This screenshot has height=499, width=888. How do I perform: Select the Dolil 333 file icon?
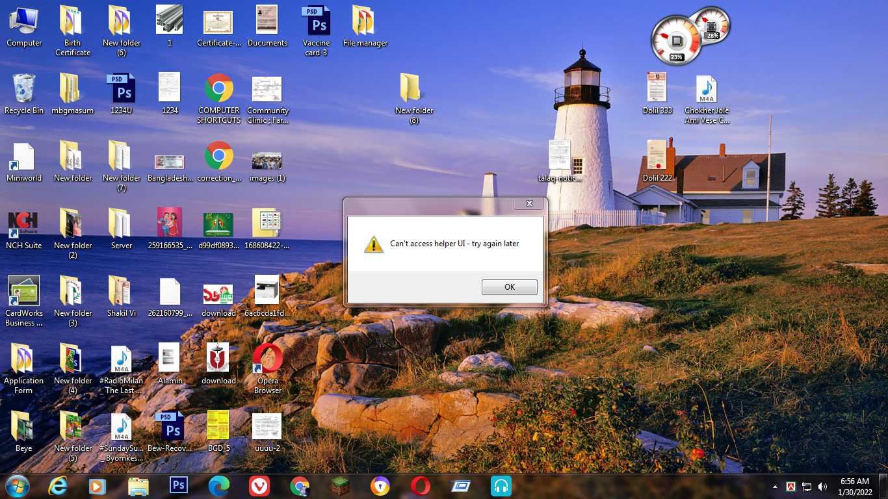[x=657, y=94]
